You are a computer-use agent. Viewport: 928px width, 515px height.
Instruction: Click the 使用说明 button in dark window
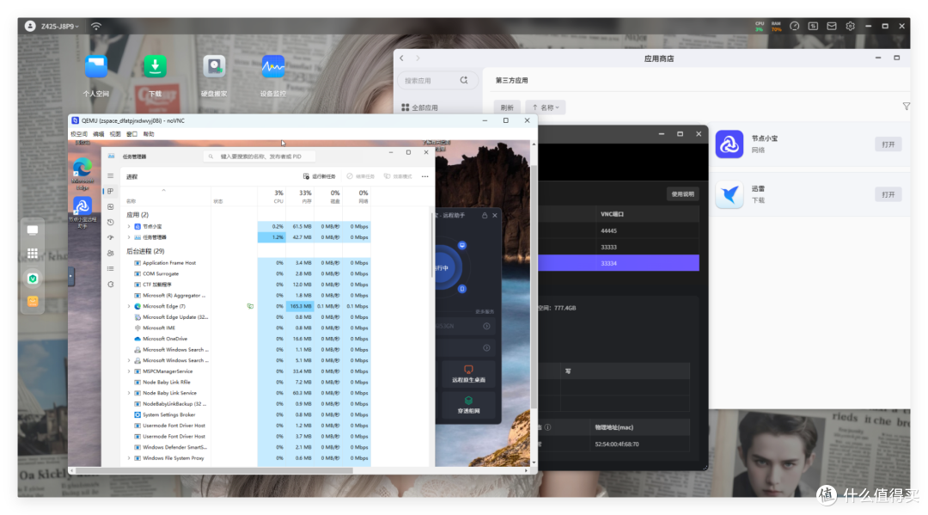coord(682,194)
